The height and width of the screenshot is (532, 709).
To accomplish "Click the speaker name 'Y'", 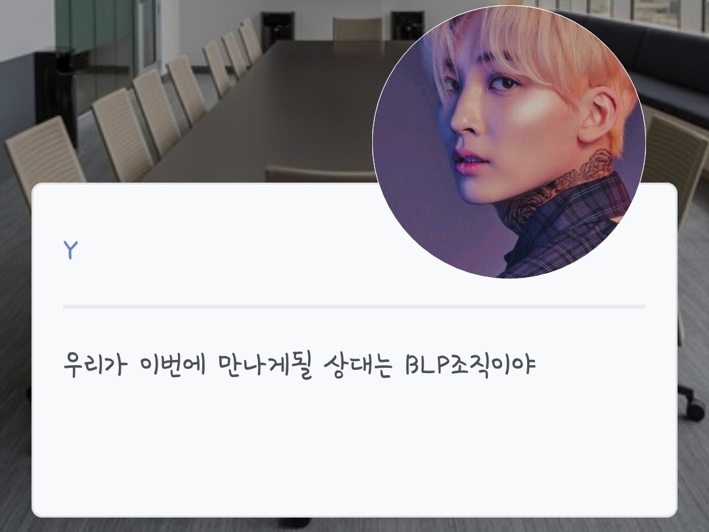I will click(70, 250).
